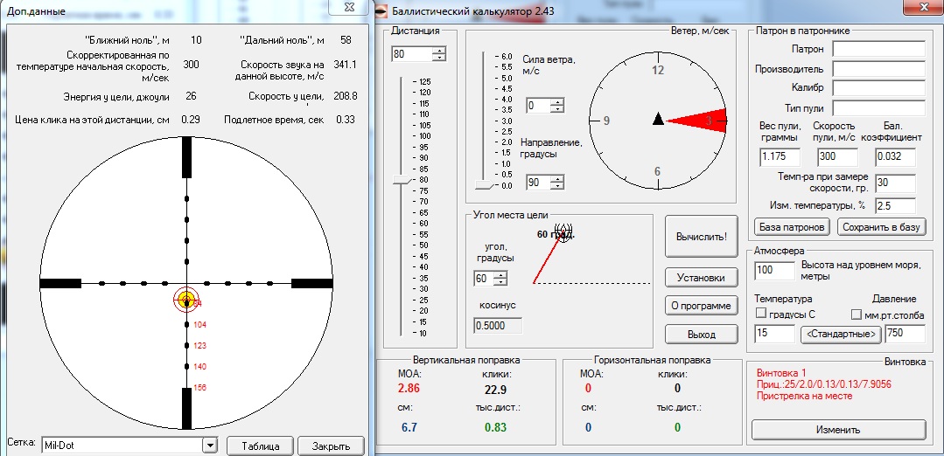This screenshot has width=944, height=456.
Task: Click the Ballistic Calculator title bar icon
Action: 381,10
